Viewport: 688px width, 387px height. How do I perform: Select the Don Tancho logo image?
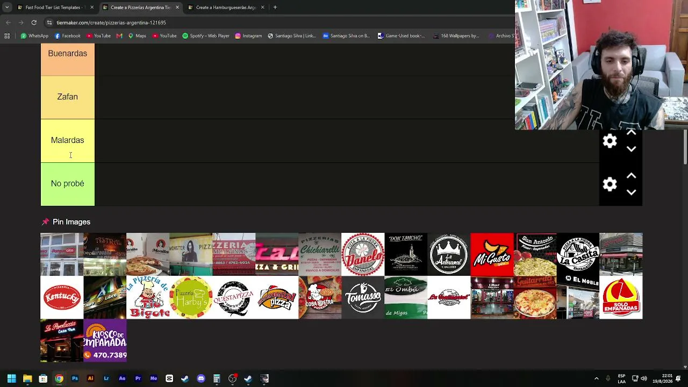click(406, 254)
